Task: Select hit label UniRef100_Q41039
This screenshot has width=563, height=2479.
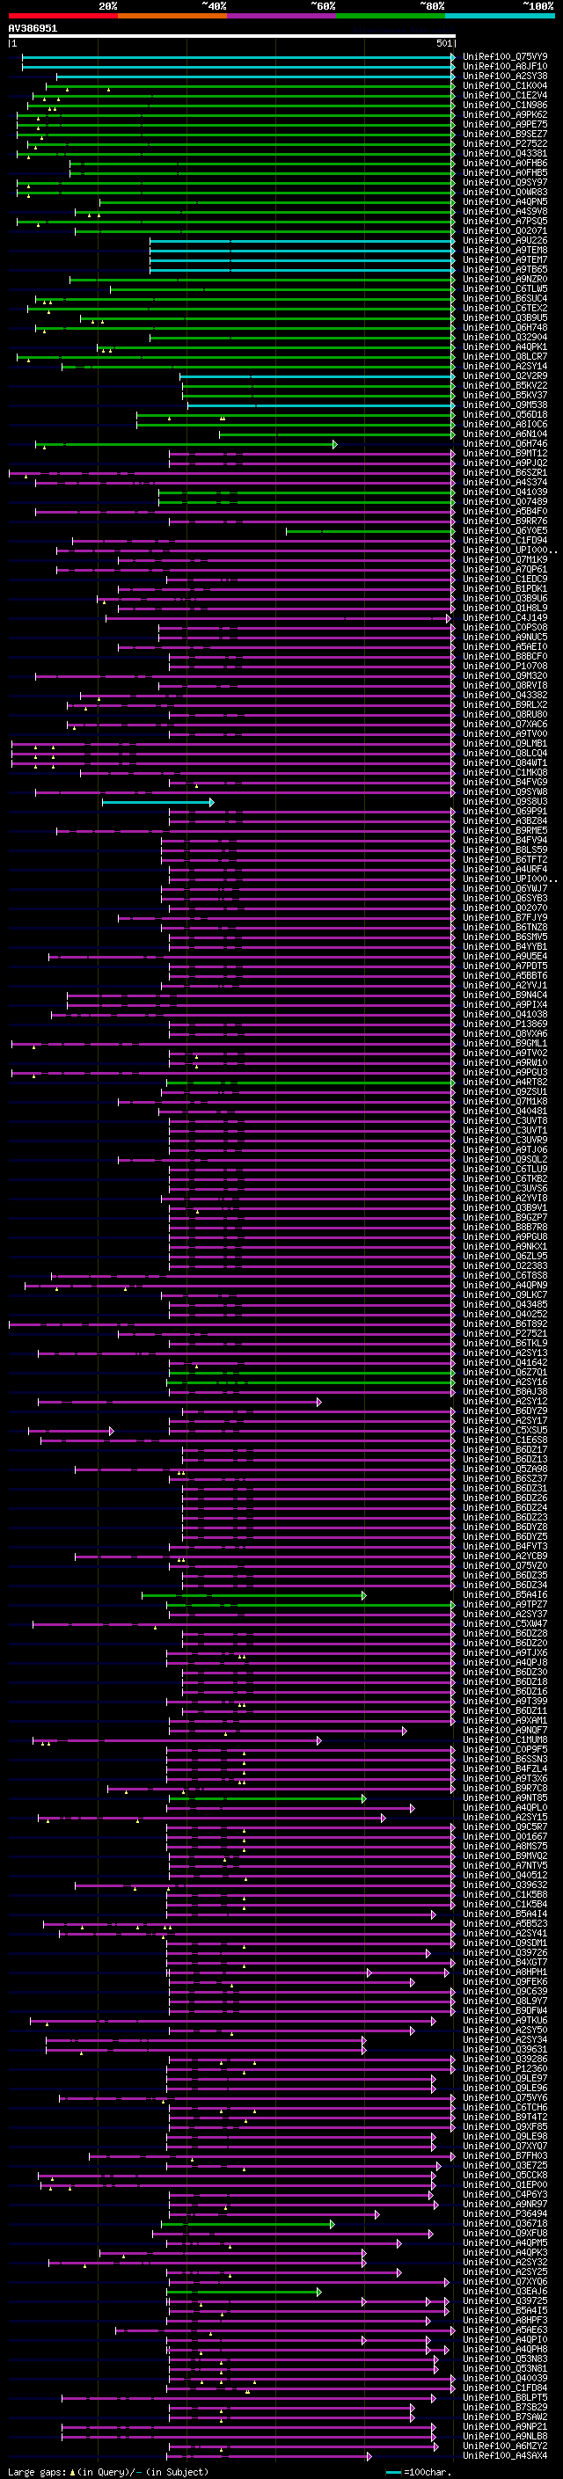Action: tap(505, 492)
